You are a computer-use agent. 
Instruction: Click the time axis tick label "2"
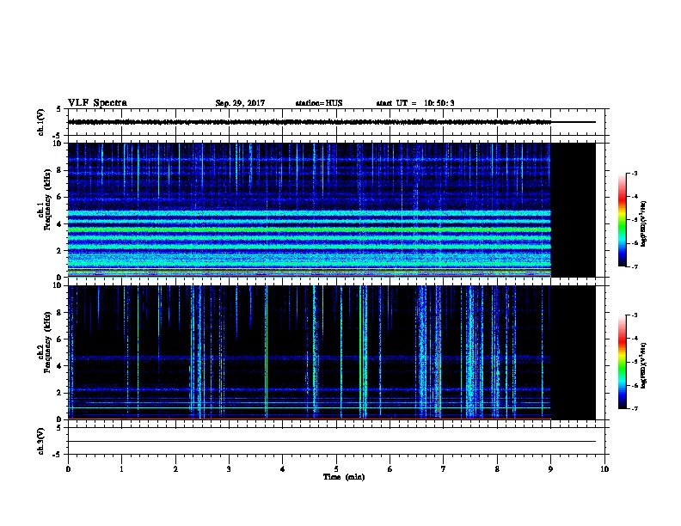point(175,469)
